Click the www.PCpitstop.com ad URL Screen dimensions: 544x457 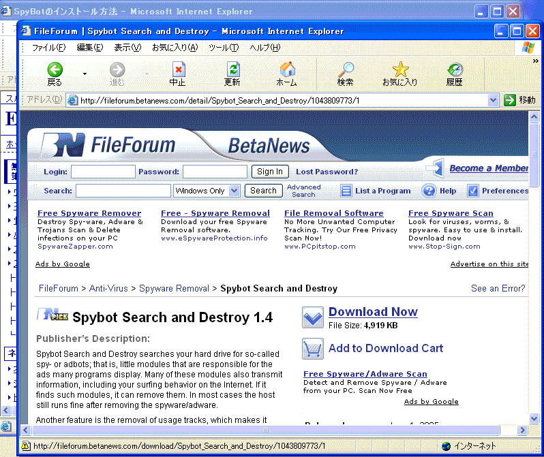coord(320,246)
